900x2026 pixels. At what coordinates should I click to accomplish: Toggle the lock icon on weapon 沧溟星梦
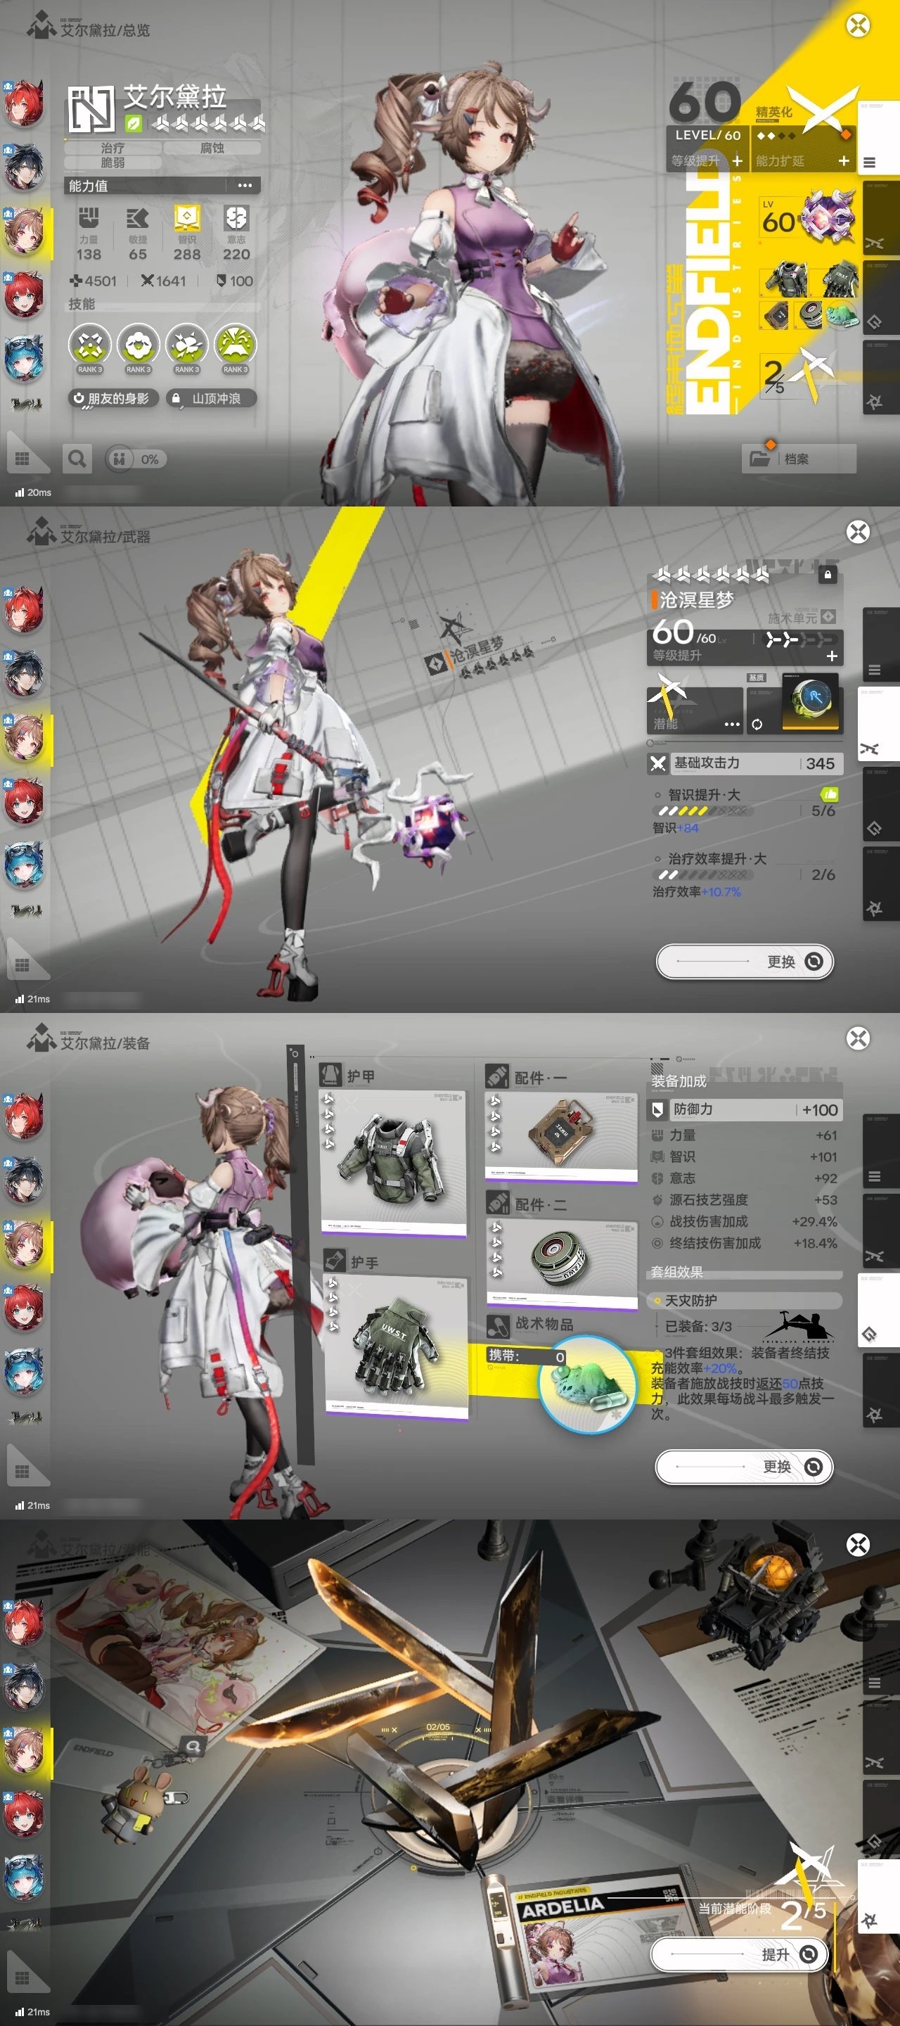827,575
